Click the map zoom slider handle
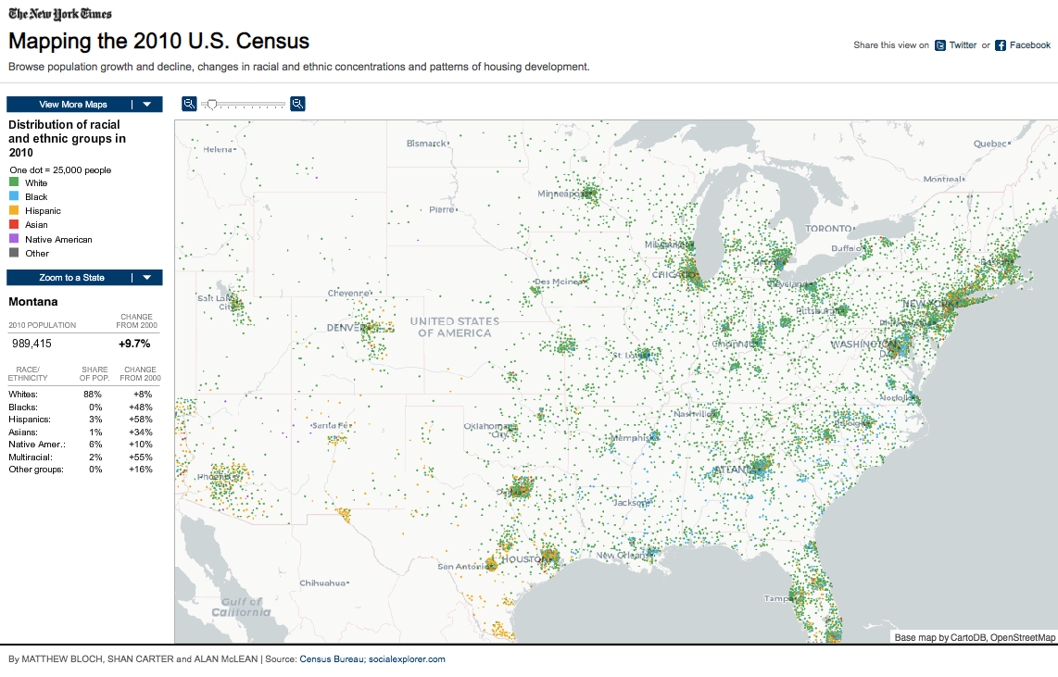The height and width of the screenshot is (677, 1058). [212, 105]
